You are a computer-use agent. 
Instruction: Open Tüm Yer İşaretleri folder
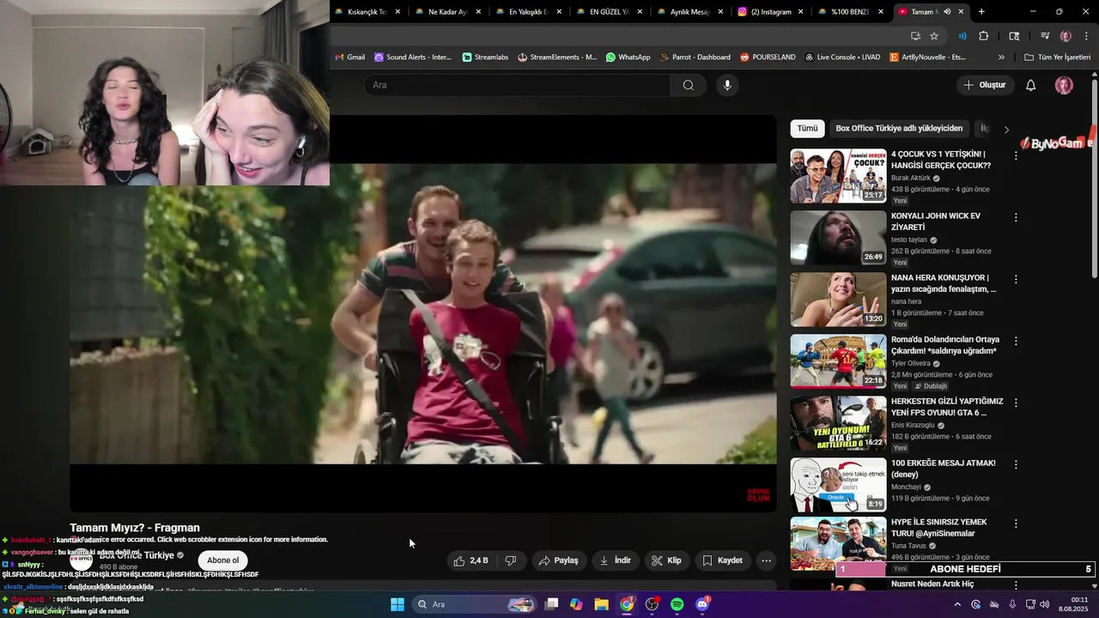tap(1058, 58)
